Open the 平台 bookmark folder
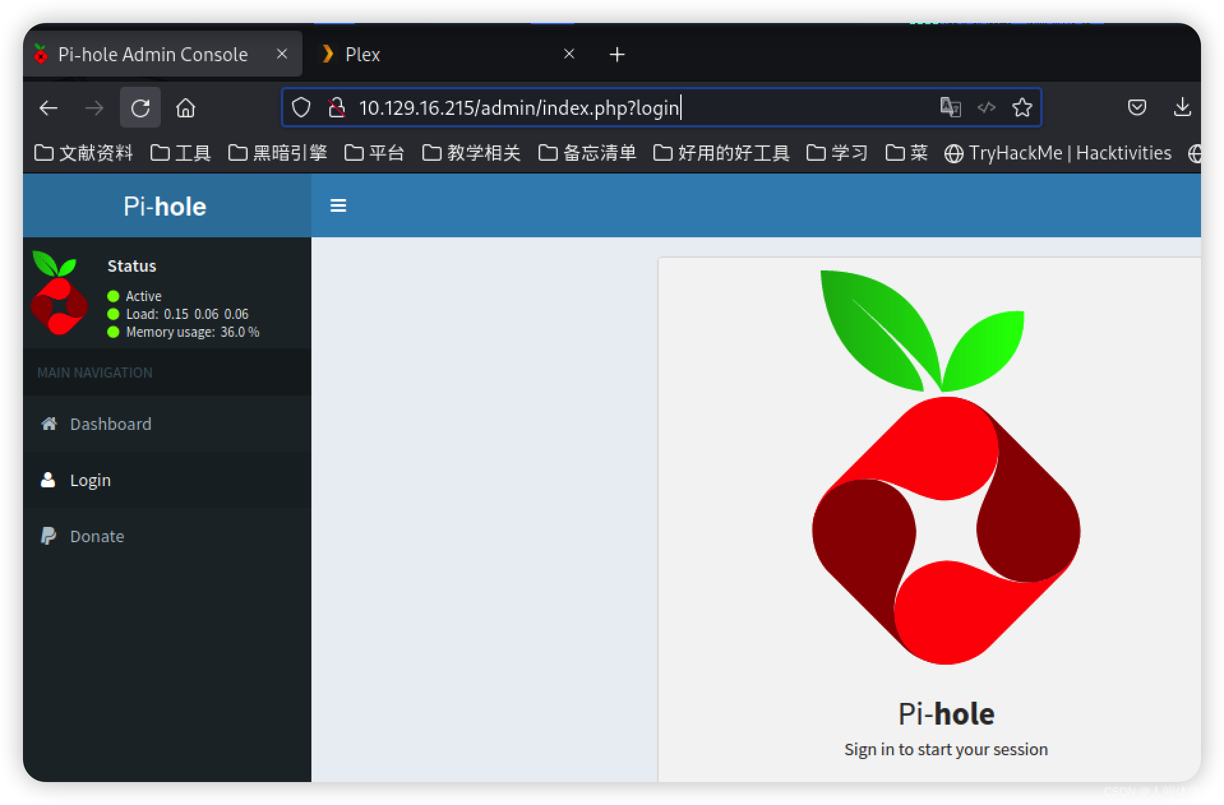This screenshot has width=1224, height=805. (x=375, y=153)
